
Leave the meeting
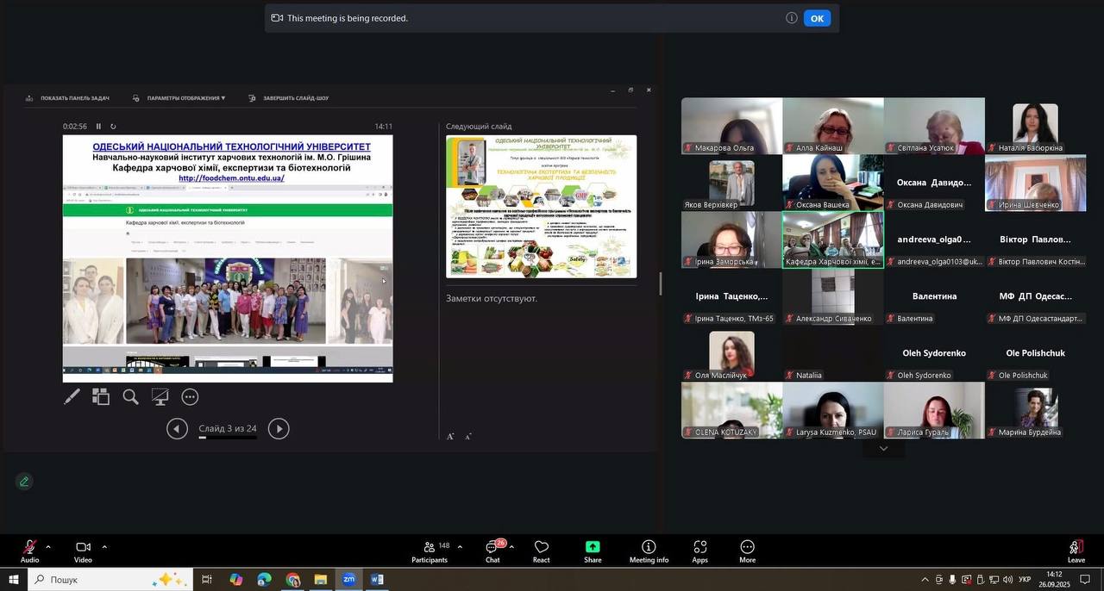point(1076,551)
